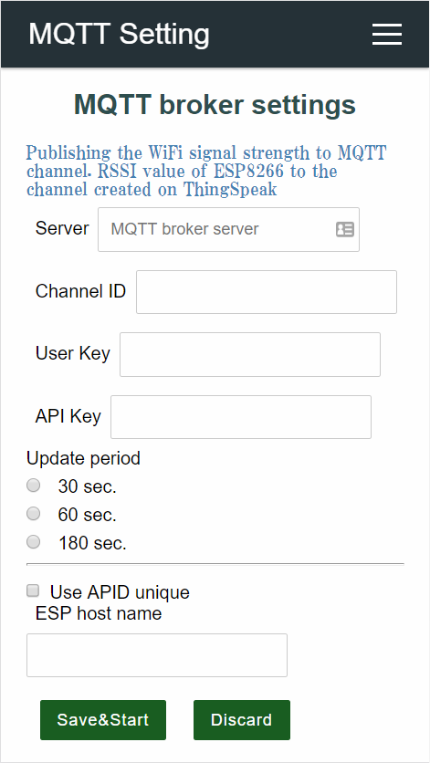Select the 60 sec. update period

pos(33,513)
